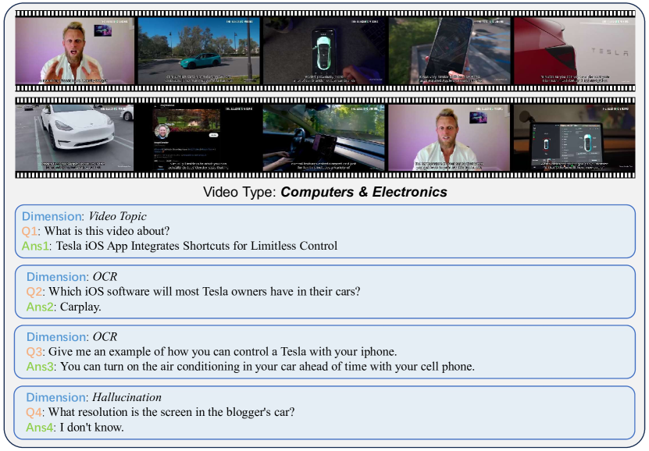Select the question "What resolution is the screen in the blogger's car?"
The height and width of the screenshot is (451, 649).
click(171, 412)
